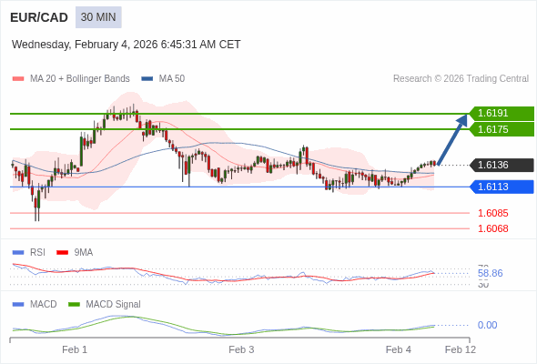The width and height of the screenshot is (537, 364).
Task: Click the 'MACD Signal' legend label
Action: point(114,305)
